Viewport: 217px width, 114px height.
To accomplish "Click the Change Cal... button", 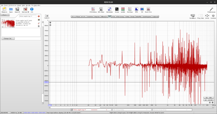I will [x=8, y=39].
